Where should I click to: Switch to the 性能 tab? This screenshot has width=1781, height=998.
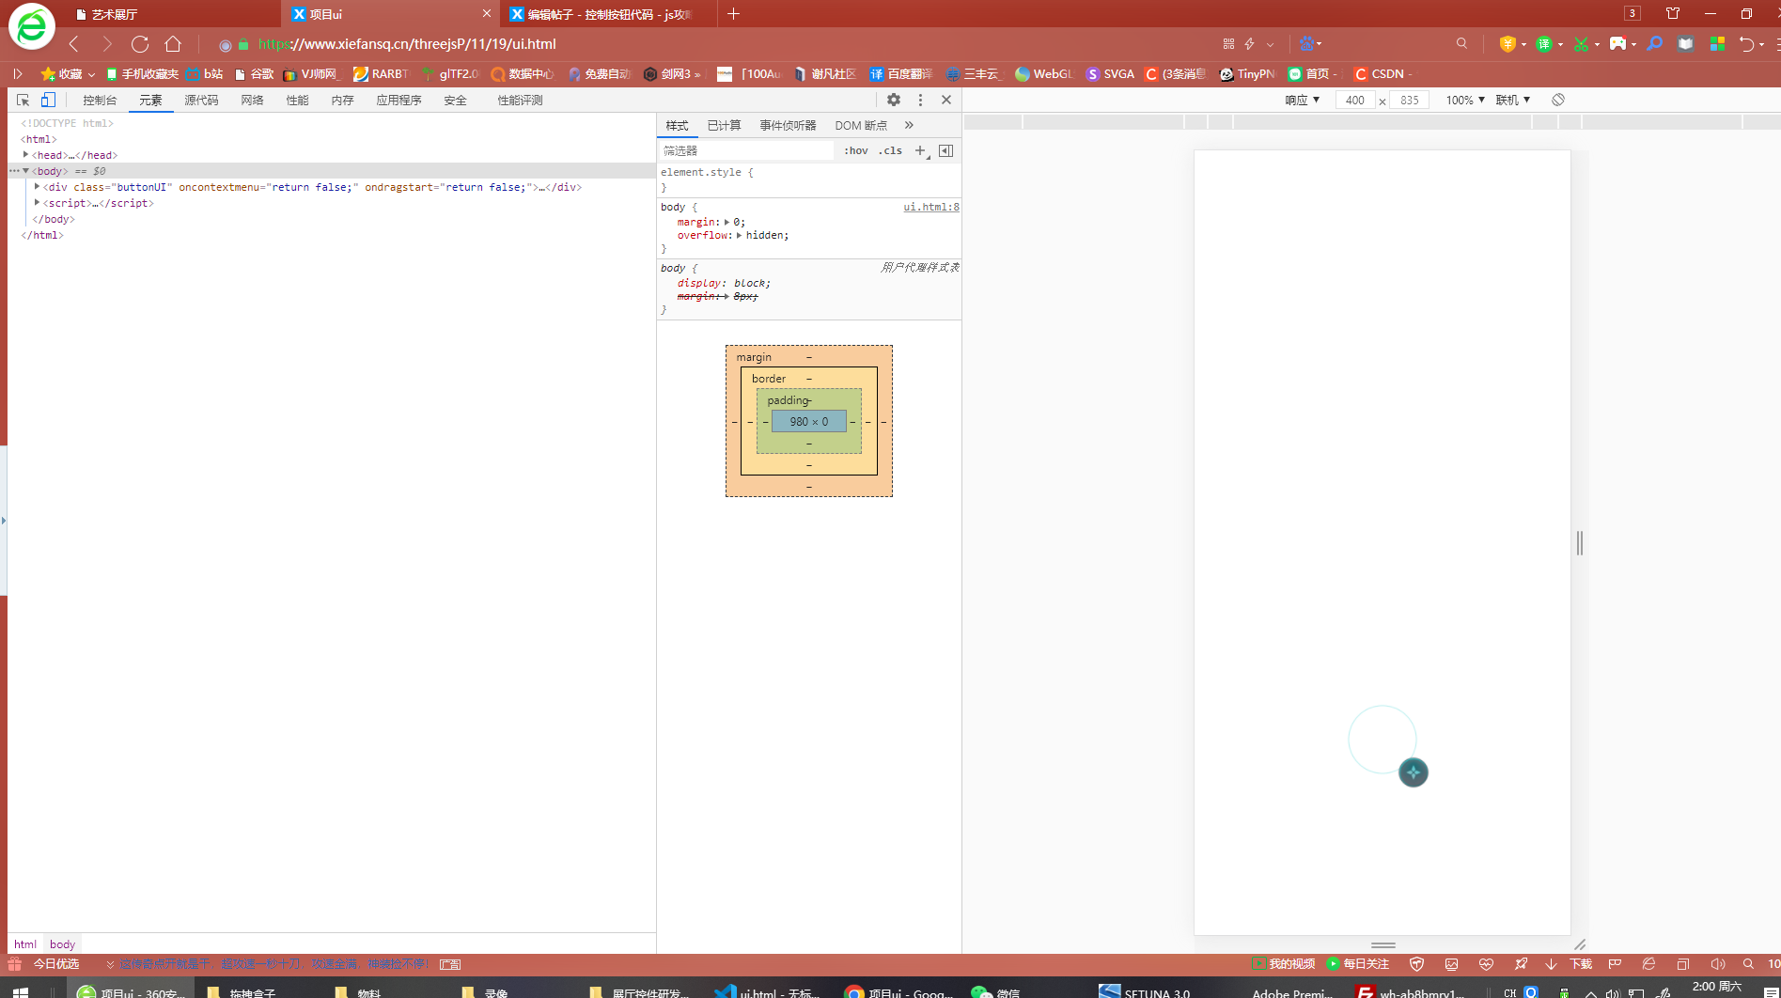coord(297,101)
